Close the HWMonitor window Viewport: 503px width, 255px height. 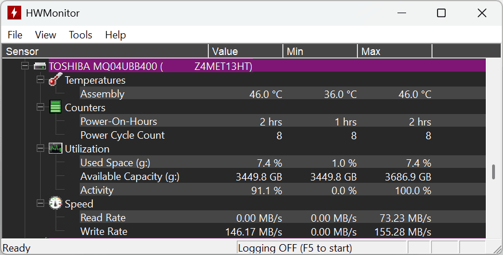pos(482,13)
